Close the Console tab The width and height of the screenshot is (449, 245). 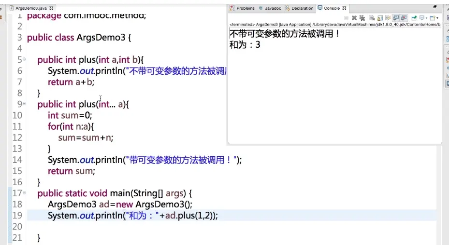344,8
